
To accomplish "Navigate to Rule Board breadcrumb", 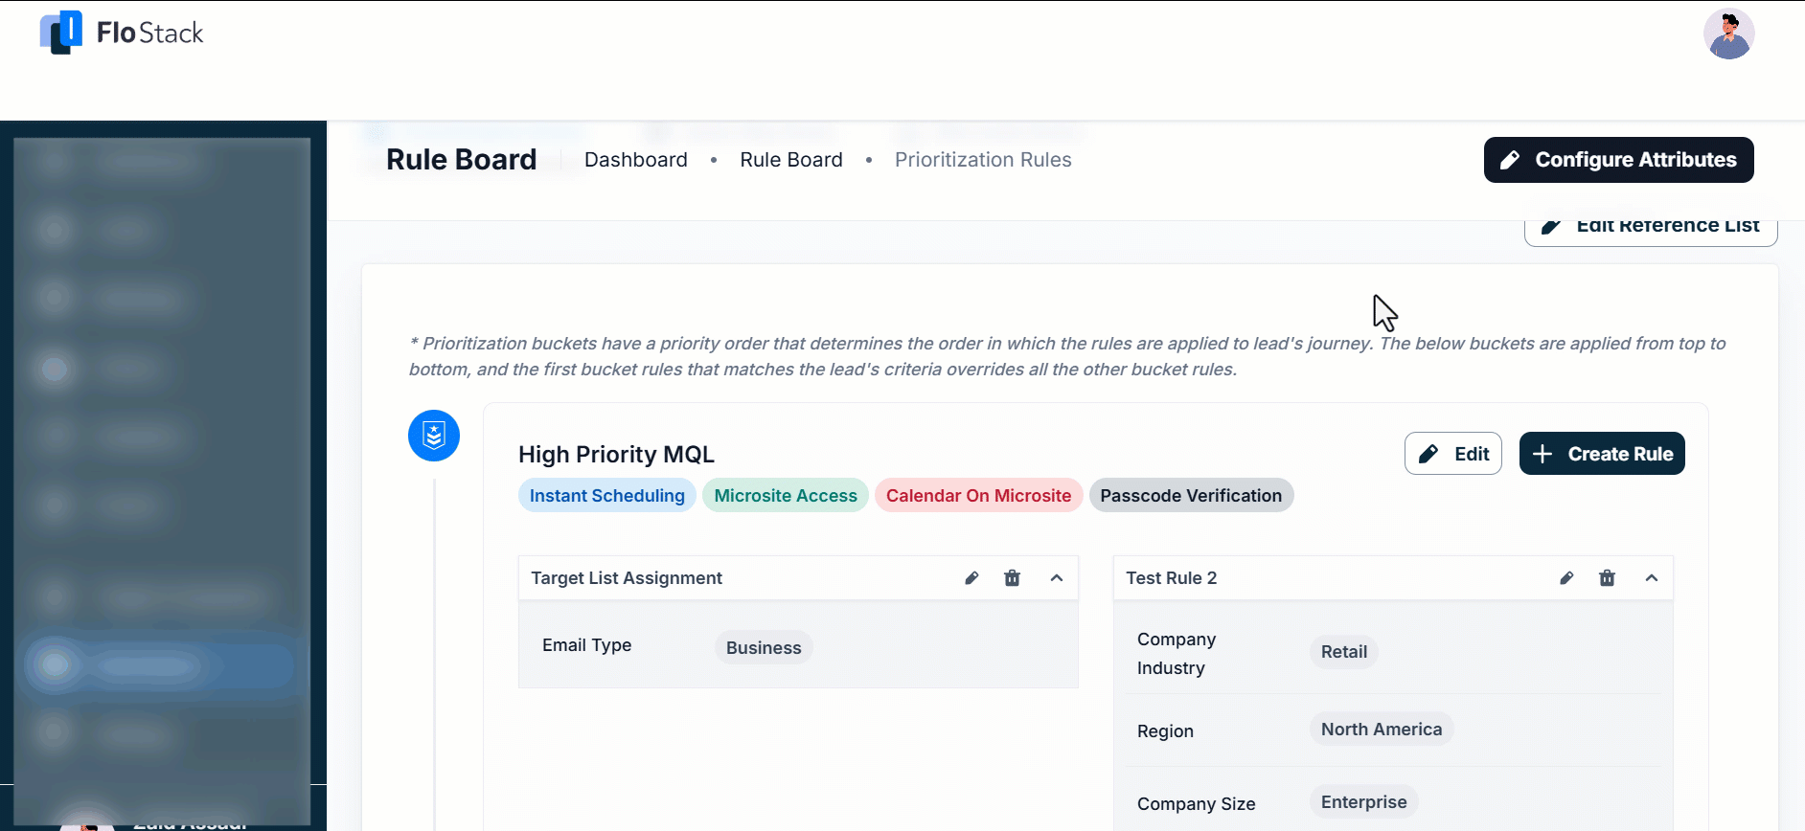I will [x=791, y=160].
